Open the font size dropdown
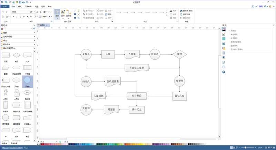276x150 pixels. pos(34,12)
